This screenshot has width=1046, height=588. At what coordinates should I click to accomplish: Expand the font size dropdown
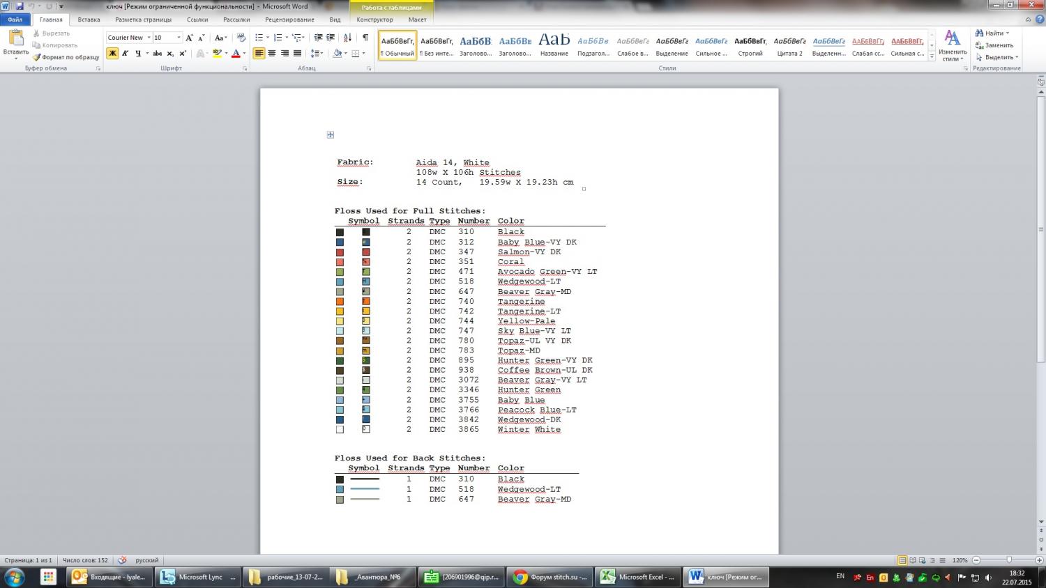[x=179, y=38]
